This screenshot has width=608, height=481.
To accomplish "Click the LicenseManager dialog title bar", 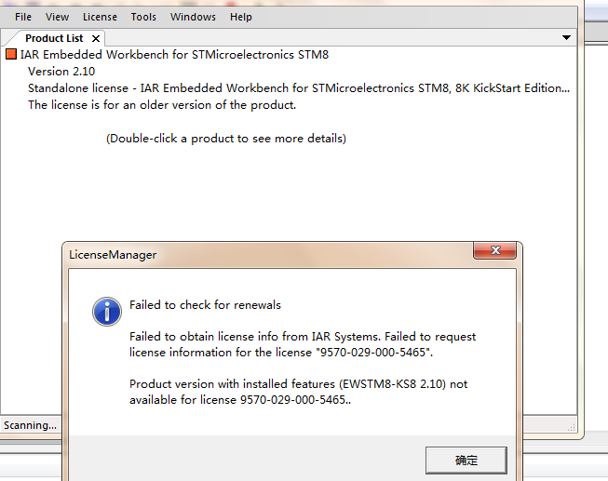I will [267, 255].
